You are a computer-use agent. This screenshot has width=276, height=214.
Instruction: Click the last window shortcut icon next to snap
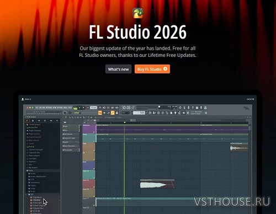click(116, 113)
